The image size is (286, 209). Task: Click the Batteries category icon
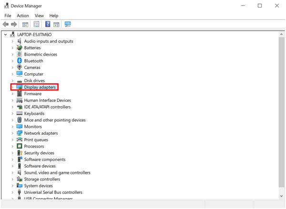(20, 48)
